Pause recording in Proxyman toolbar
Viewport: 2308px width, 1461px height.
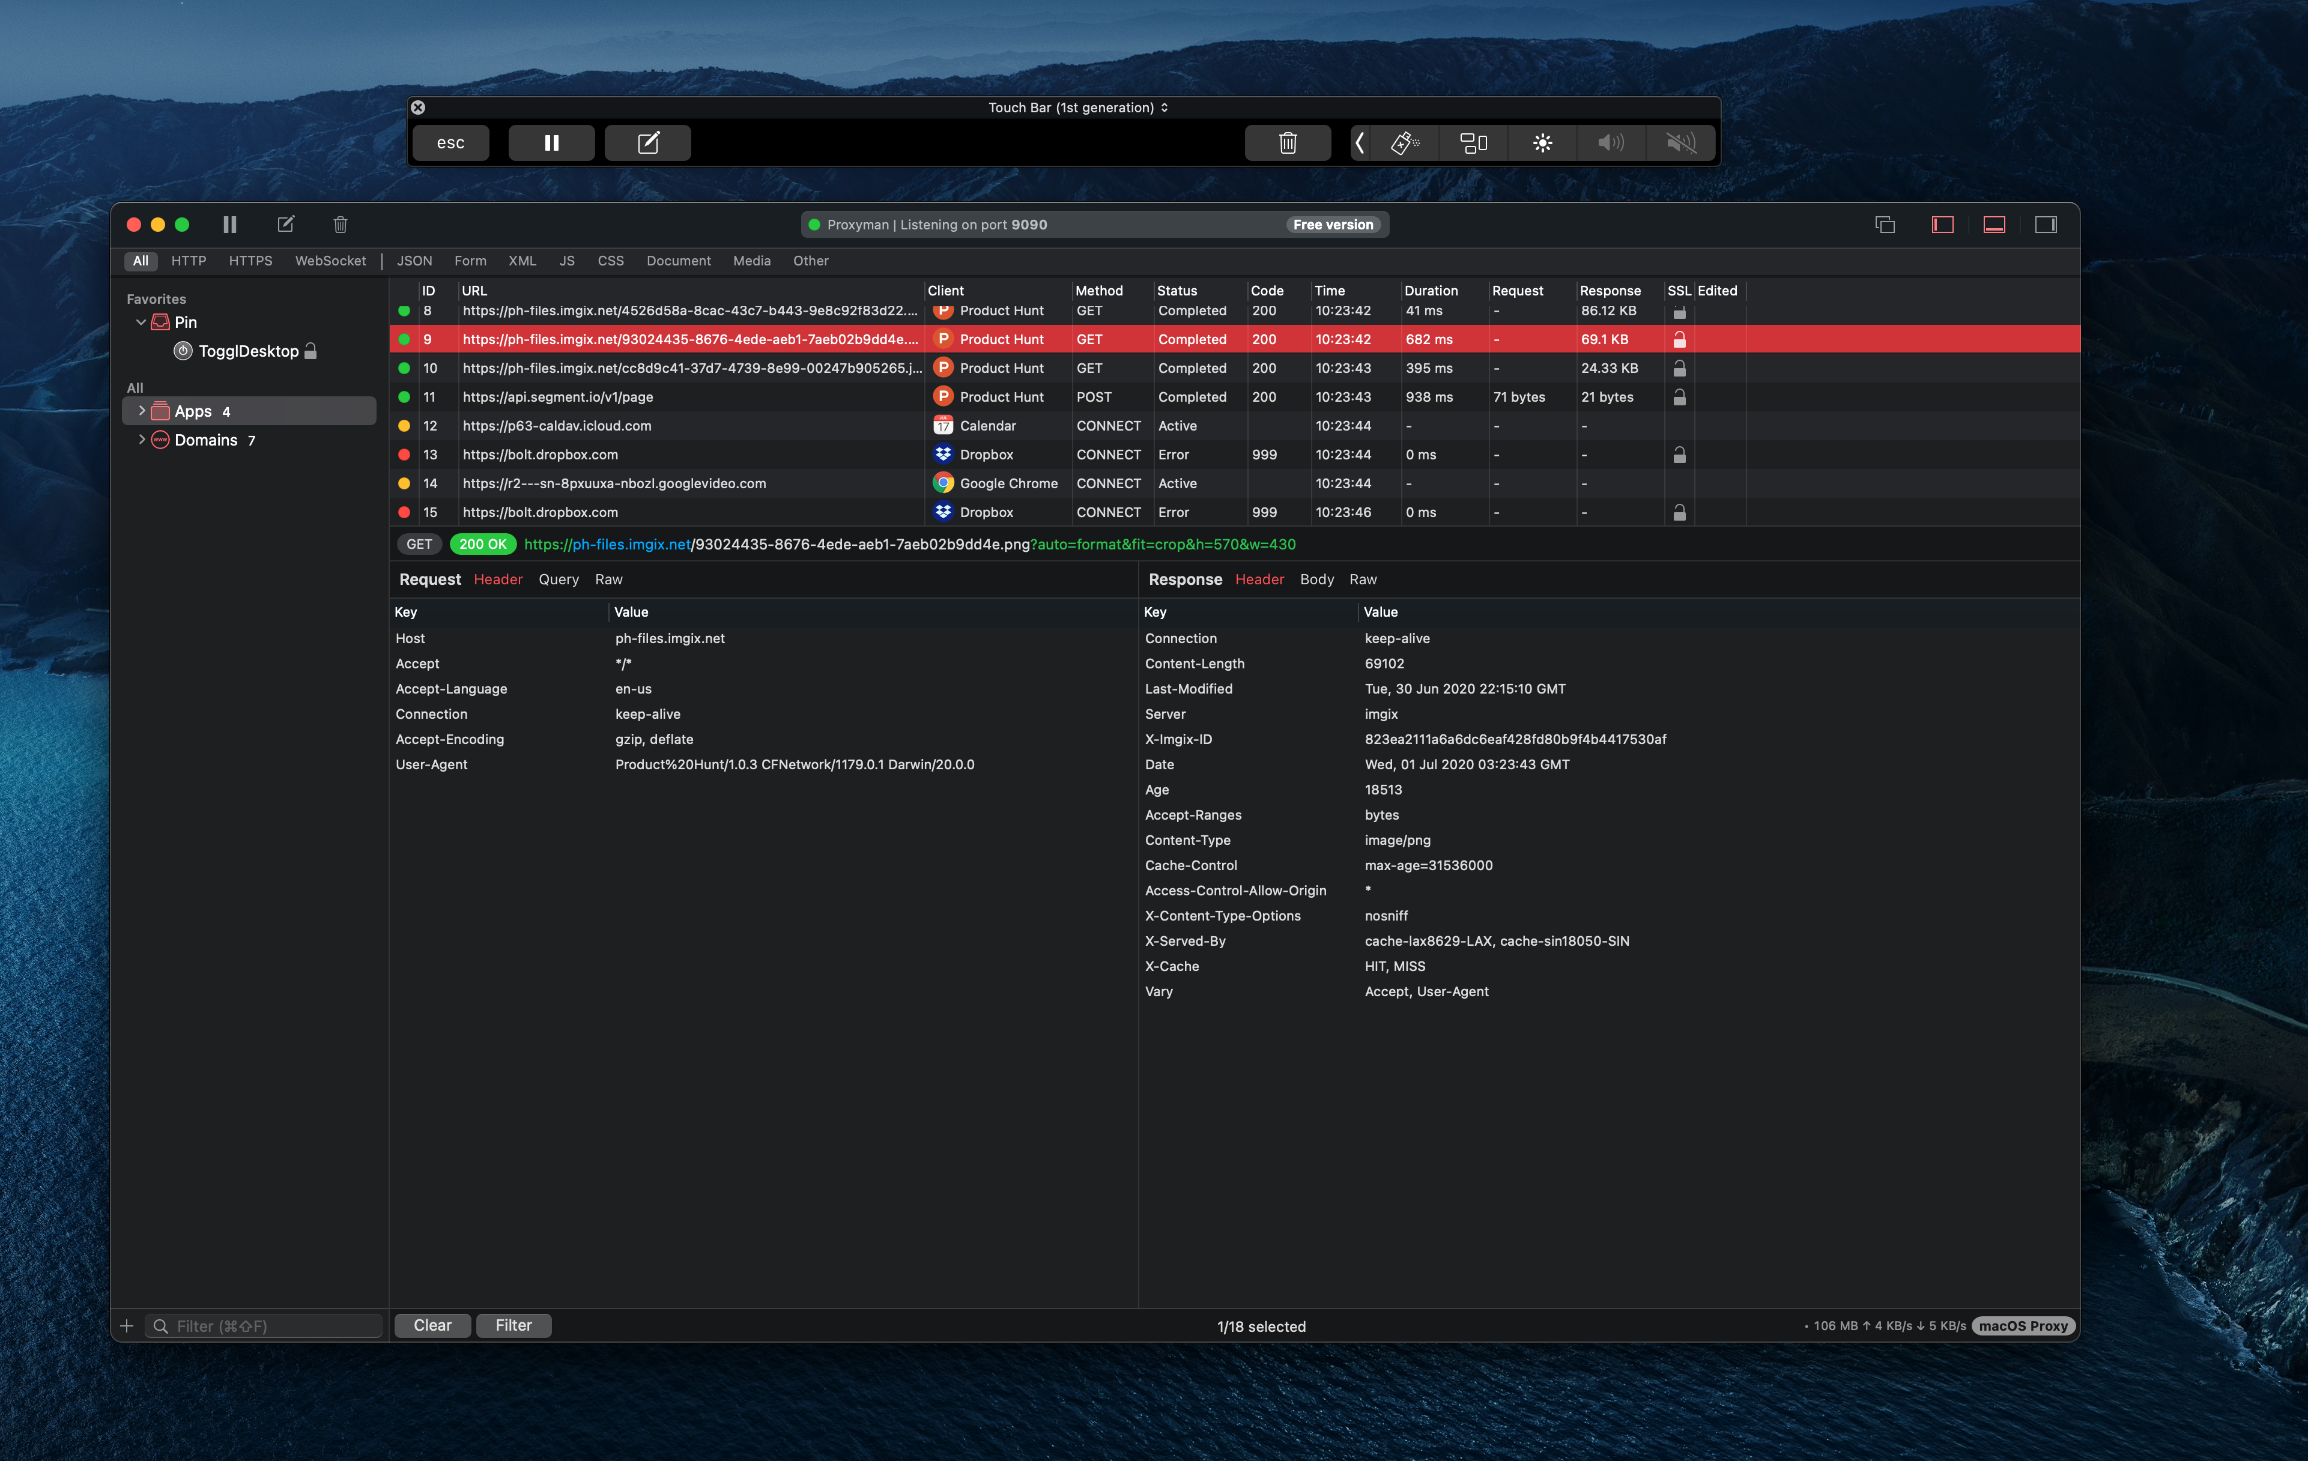pyautogui.click(x=229, y=224)
